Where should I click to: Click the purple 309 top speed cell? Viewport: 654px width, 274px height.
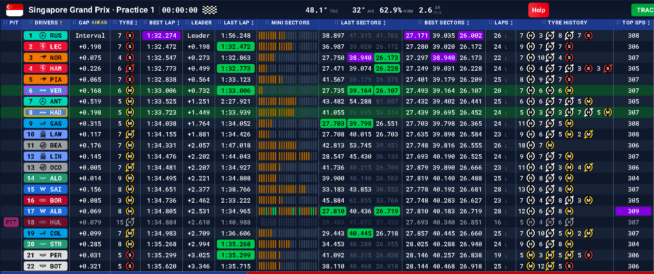[x=633, y=211]
